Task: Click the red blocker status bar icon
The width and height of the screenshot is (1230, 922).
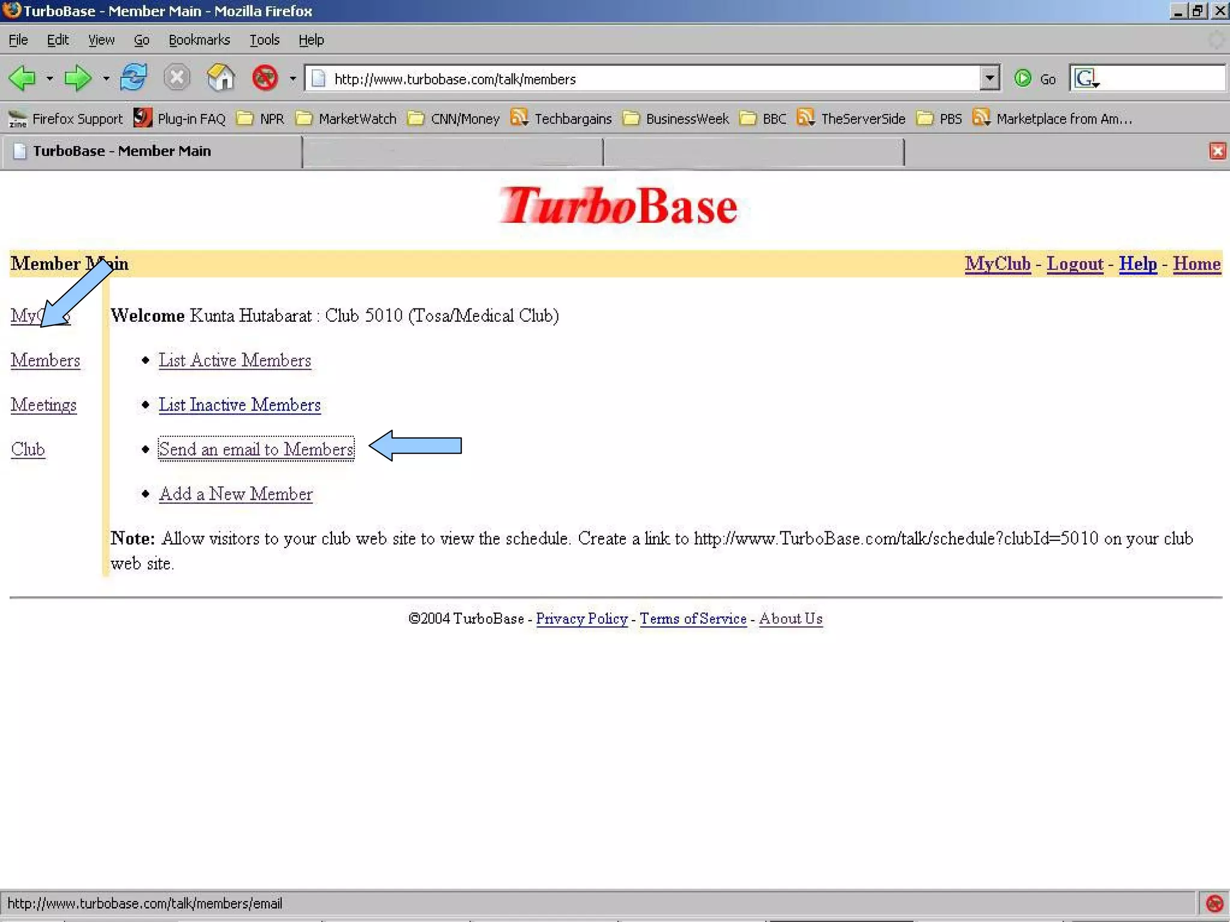Action: pyautogui.click(x=1214, y=903)
